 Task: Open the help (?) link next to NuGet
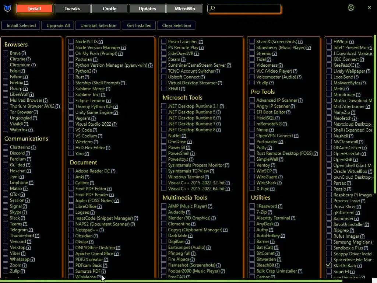[184, 136]
